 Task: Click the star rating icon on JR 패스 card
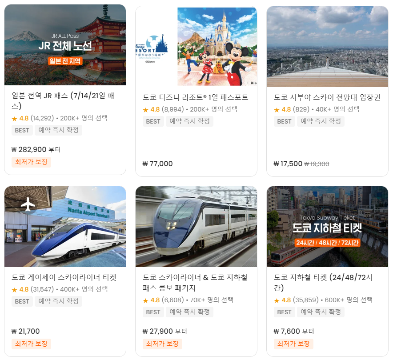coord(15,119)
